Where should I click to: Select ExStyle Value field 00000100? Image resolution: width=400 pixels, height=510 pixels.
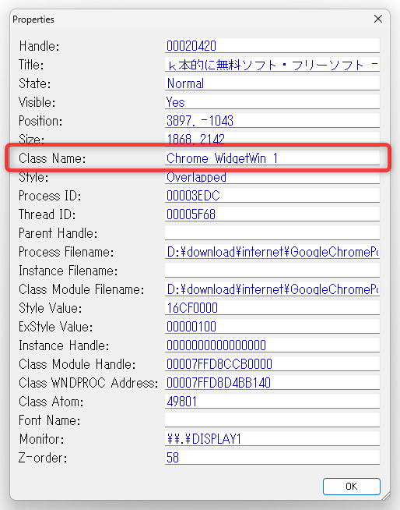tap(272, 327)
